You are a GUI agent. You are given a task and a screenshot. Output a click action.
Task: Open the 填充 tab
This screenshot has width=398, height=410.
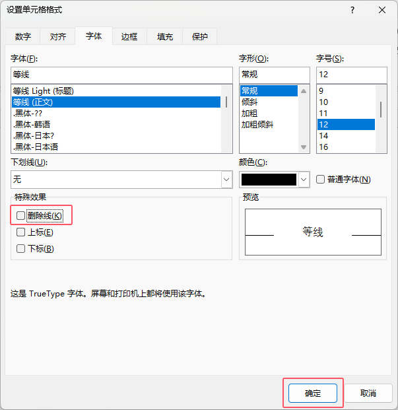pyautogui.click(x=165, y=36)
